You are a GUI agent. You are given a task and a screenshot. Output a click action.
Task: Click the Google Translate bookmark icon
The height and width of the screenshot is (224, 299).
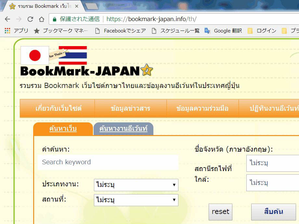(x=207, y=31)
